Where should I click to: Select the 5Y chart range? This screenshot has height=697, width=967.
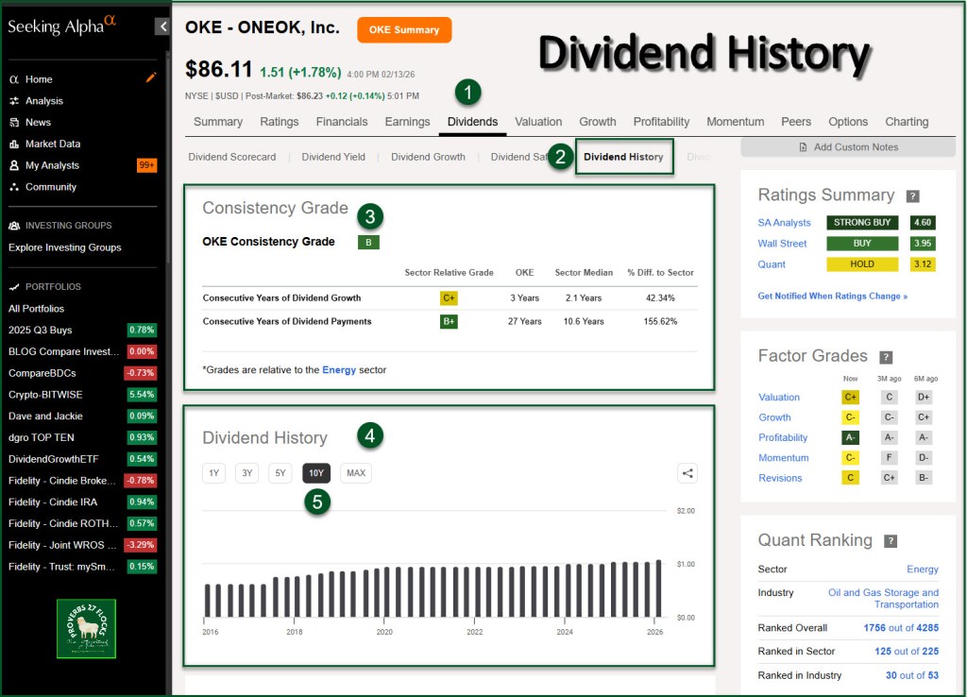tap(280, 473)
